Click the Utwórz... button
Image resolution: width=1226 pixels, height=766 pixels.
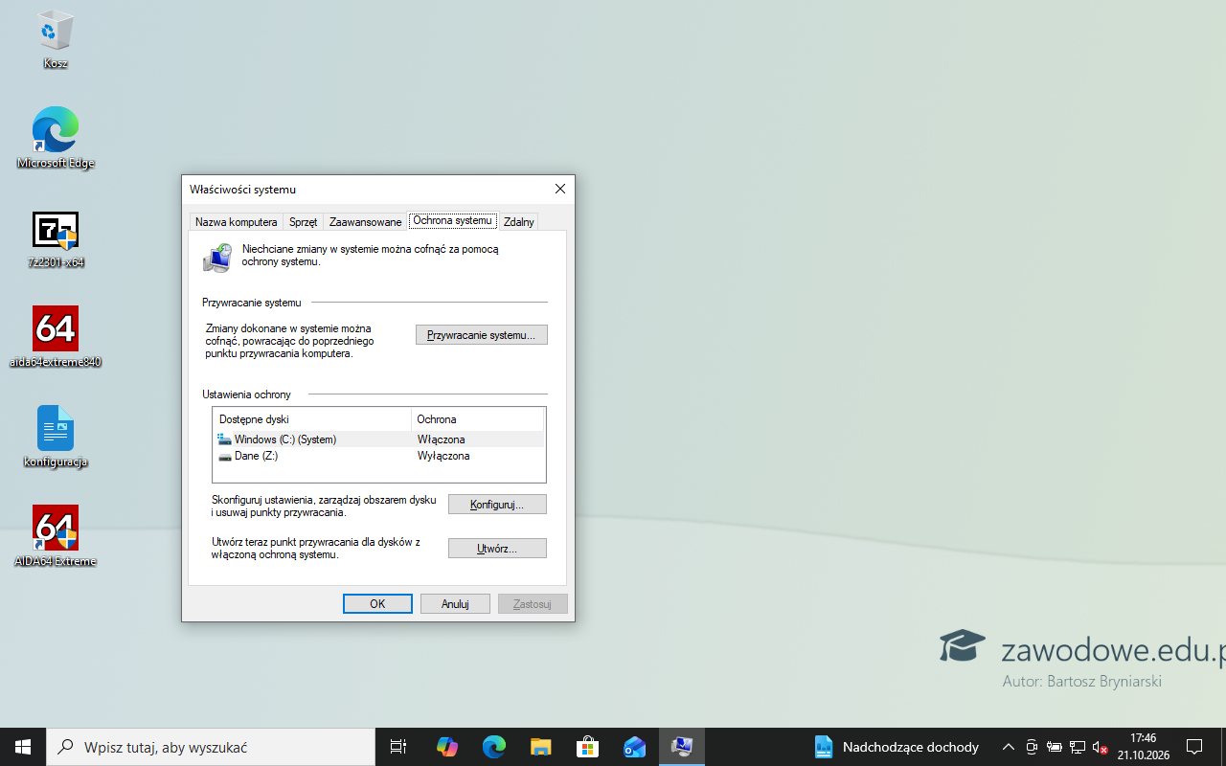tap(497, 549)
